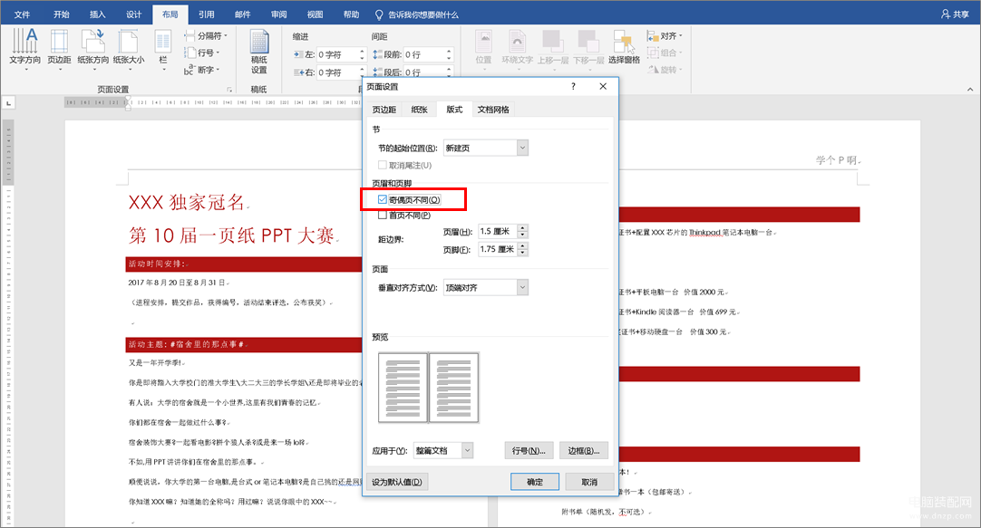
Task: Click the 取消 button in dialog
Action: coord(589,482)
